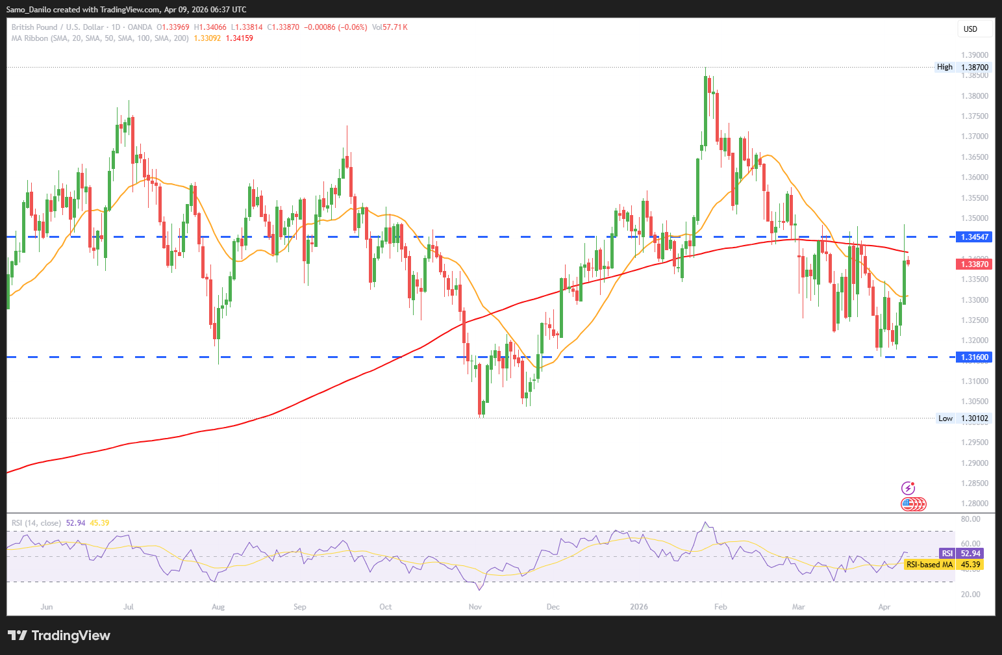Open the US flag economic events icon
This screenshot has width=1002, height=655.
[x=909, y=504]
